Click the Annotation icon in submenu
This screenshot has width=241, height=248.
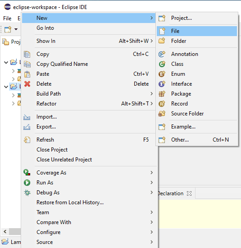[x=162, y=54]
